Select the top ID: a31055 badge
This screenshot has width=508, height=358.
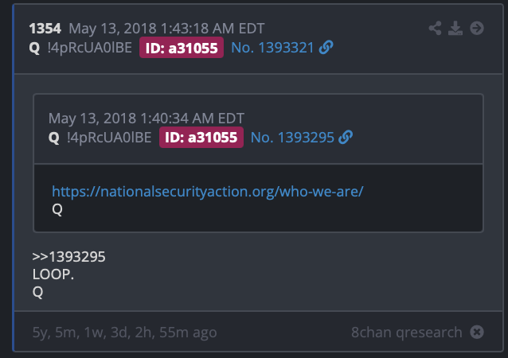coord(182,48)
